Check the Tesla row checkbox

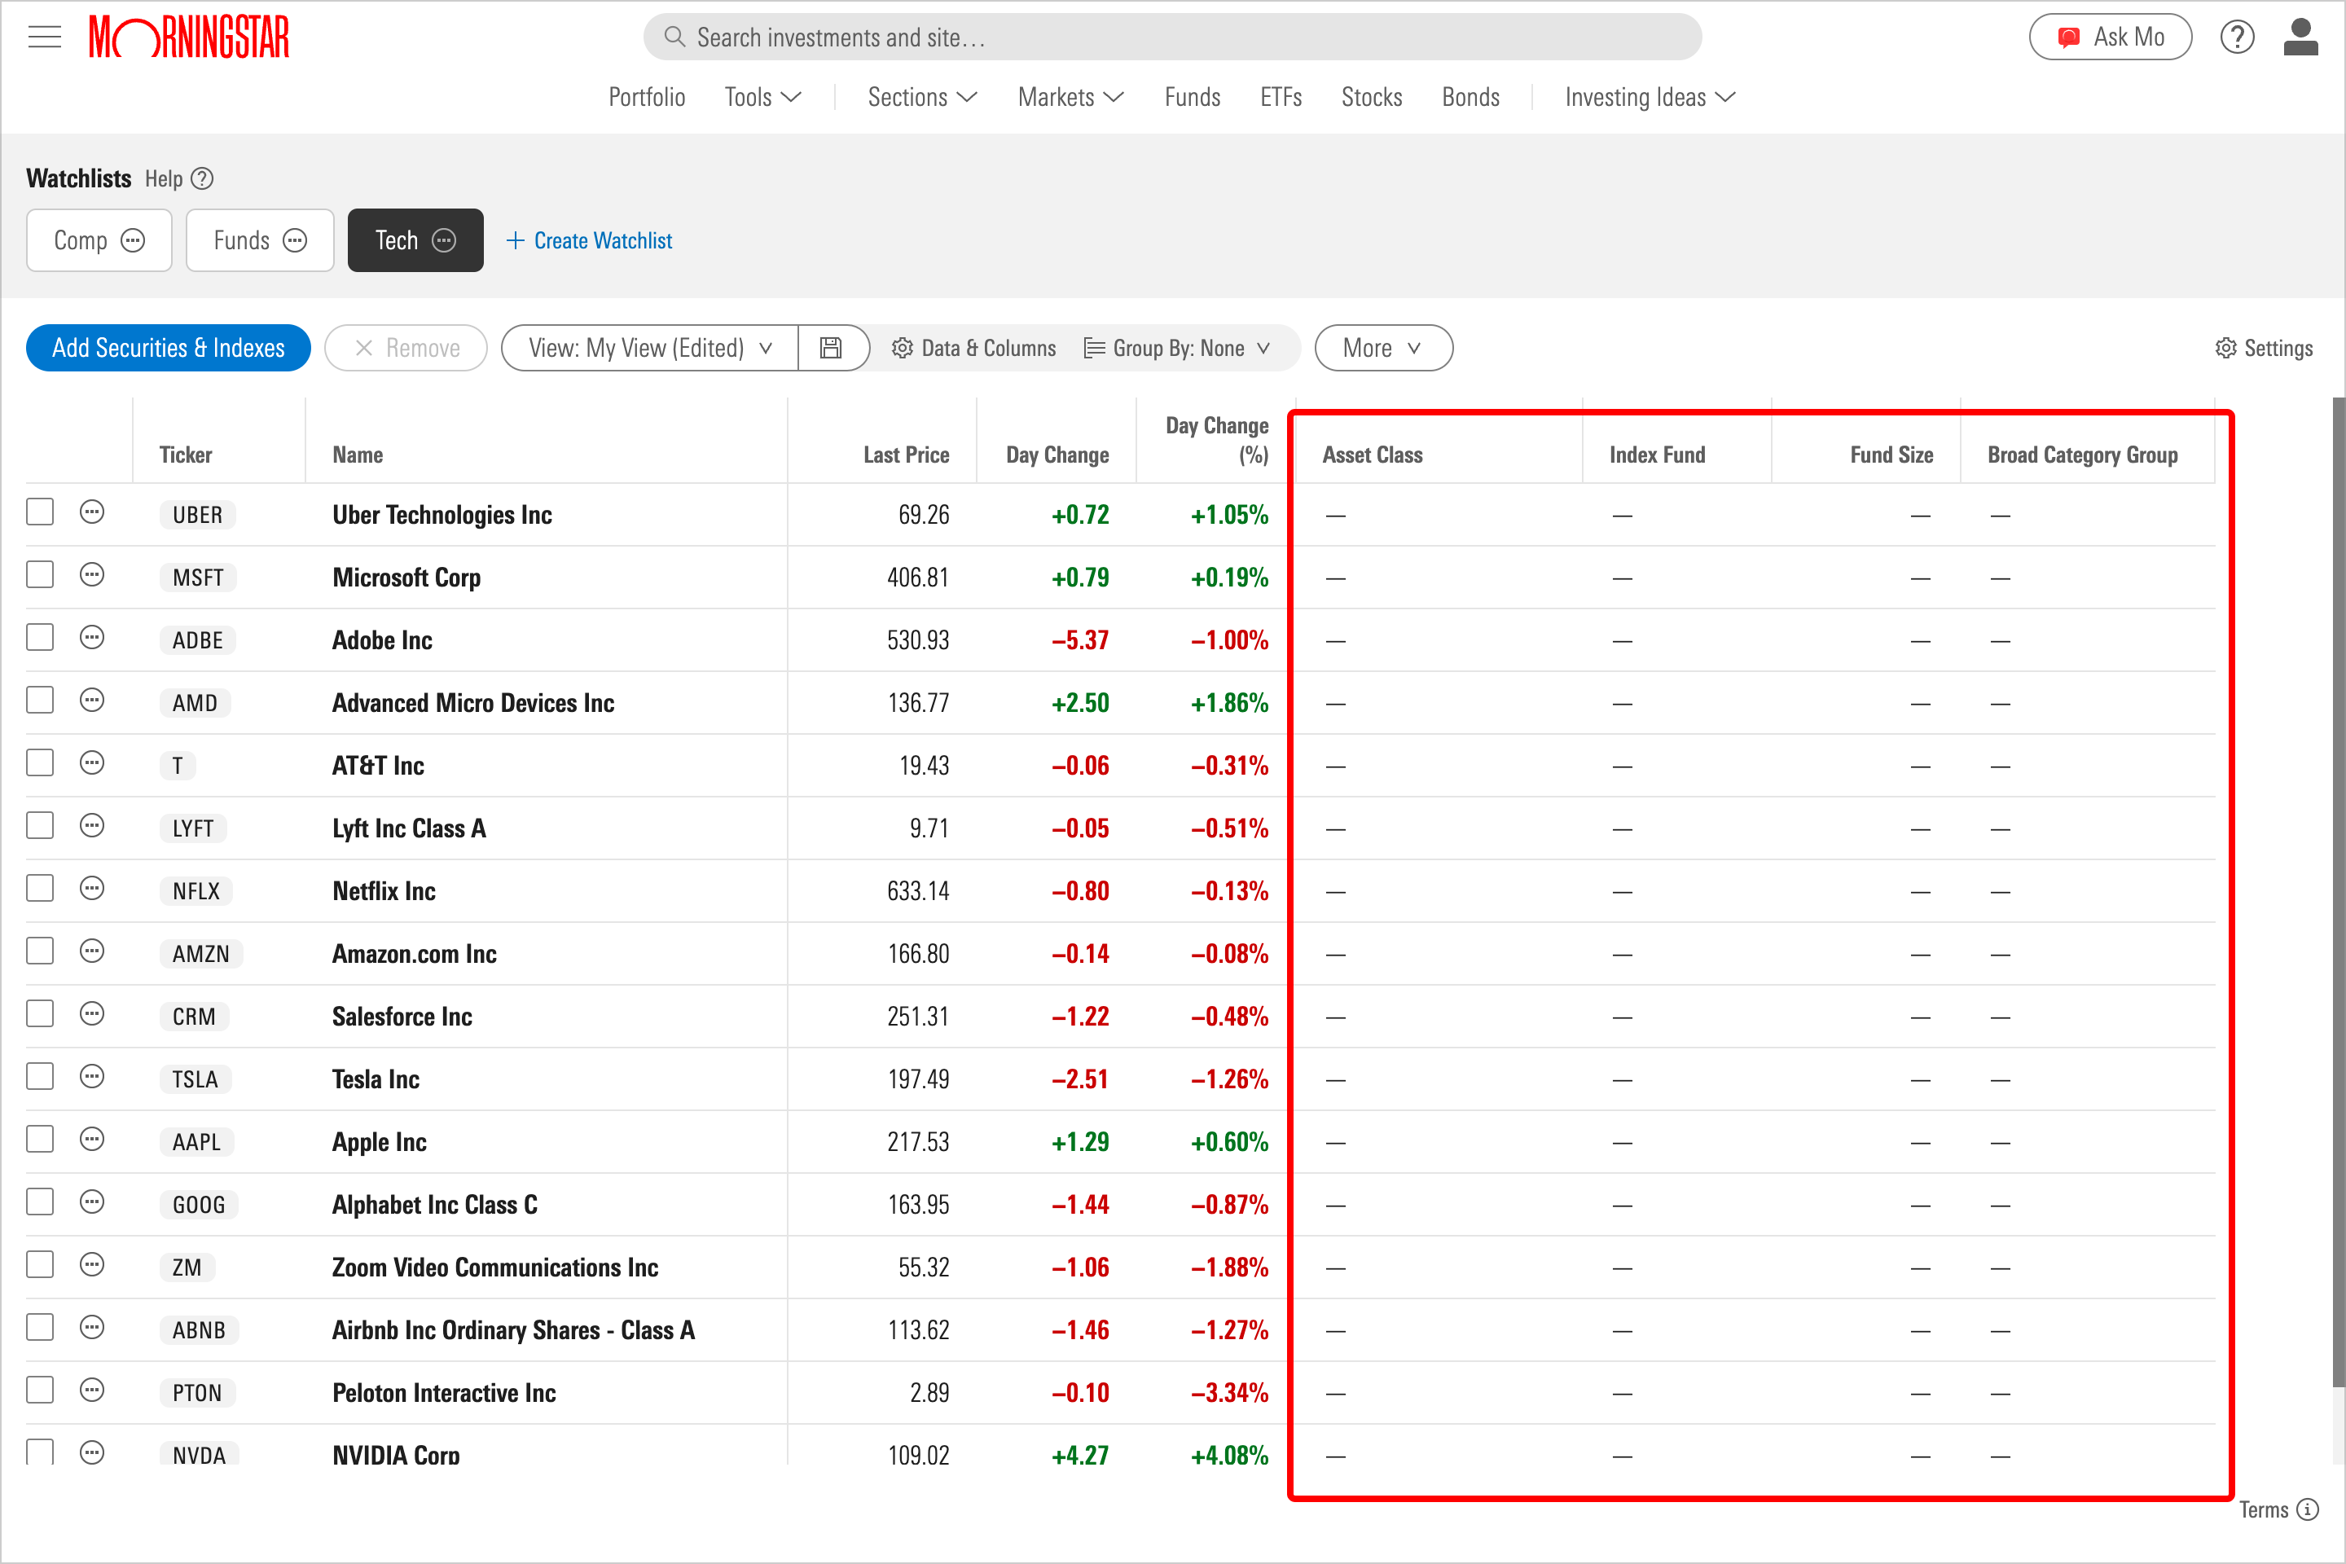[40, 1077]
